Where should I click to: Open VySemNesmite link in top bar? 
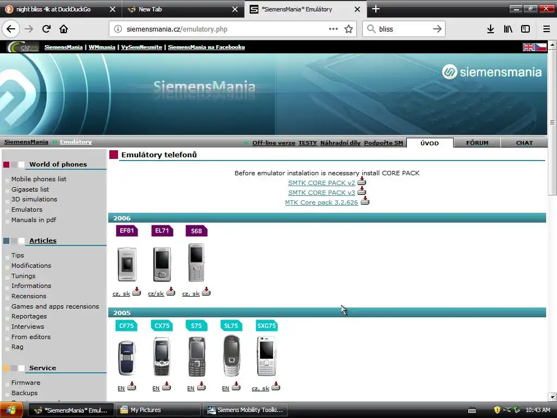click(x=142, y=47)
